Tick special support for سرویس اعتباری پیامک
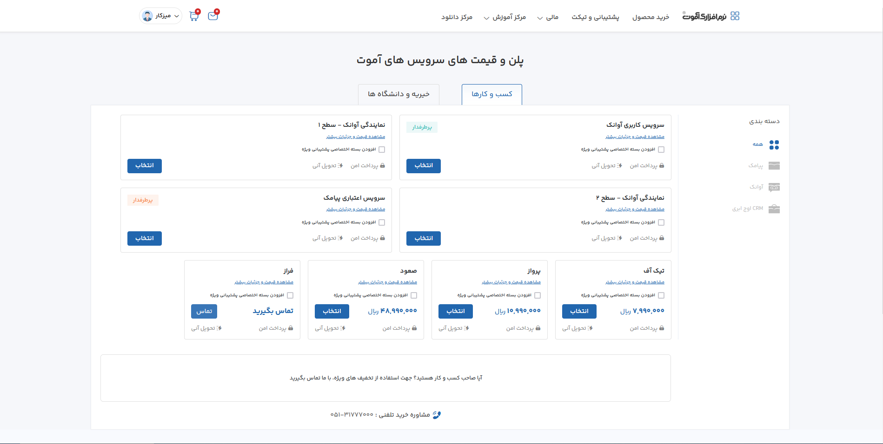 click(382, 222)
